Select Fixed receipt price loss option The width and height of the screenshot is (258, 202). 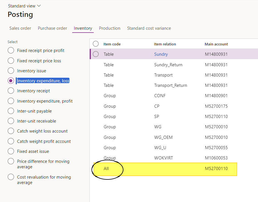(11, 61)
